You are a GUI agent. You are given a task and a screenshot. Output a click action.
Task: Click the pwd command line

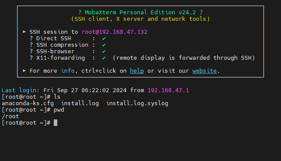[33, 109]
